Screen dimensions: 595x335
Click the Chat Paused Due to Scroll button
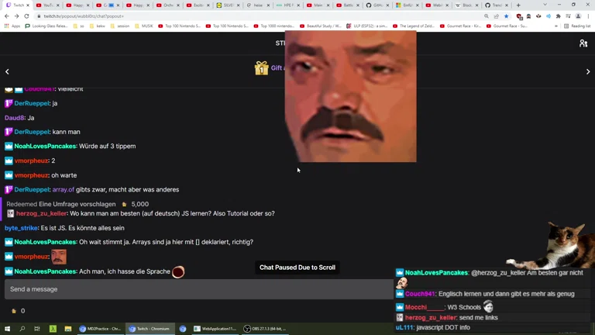(297, 268)
